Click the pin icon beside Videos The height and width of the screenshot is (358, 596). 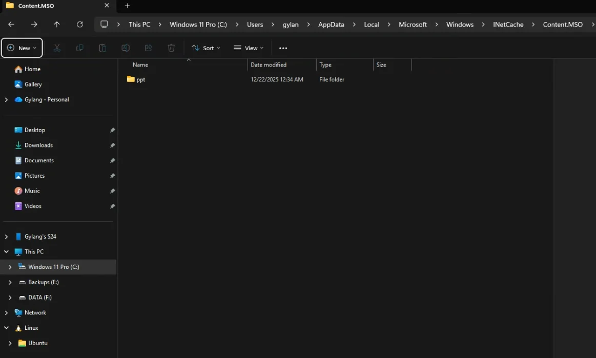coord(113,206)
